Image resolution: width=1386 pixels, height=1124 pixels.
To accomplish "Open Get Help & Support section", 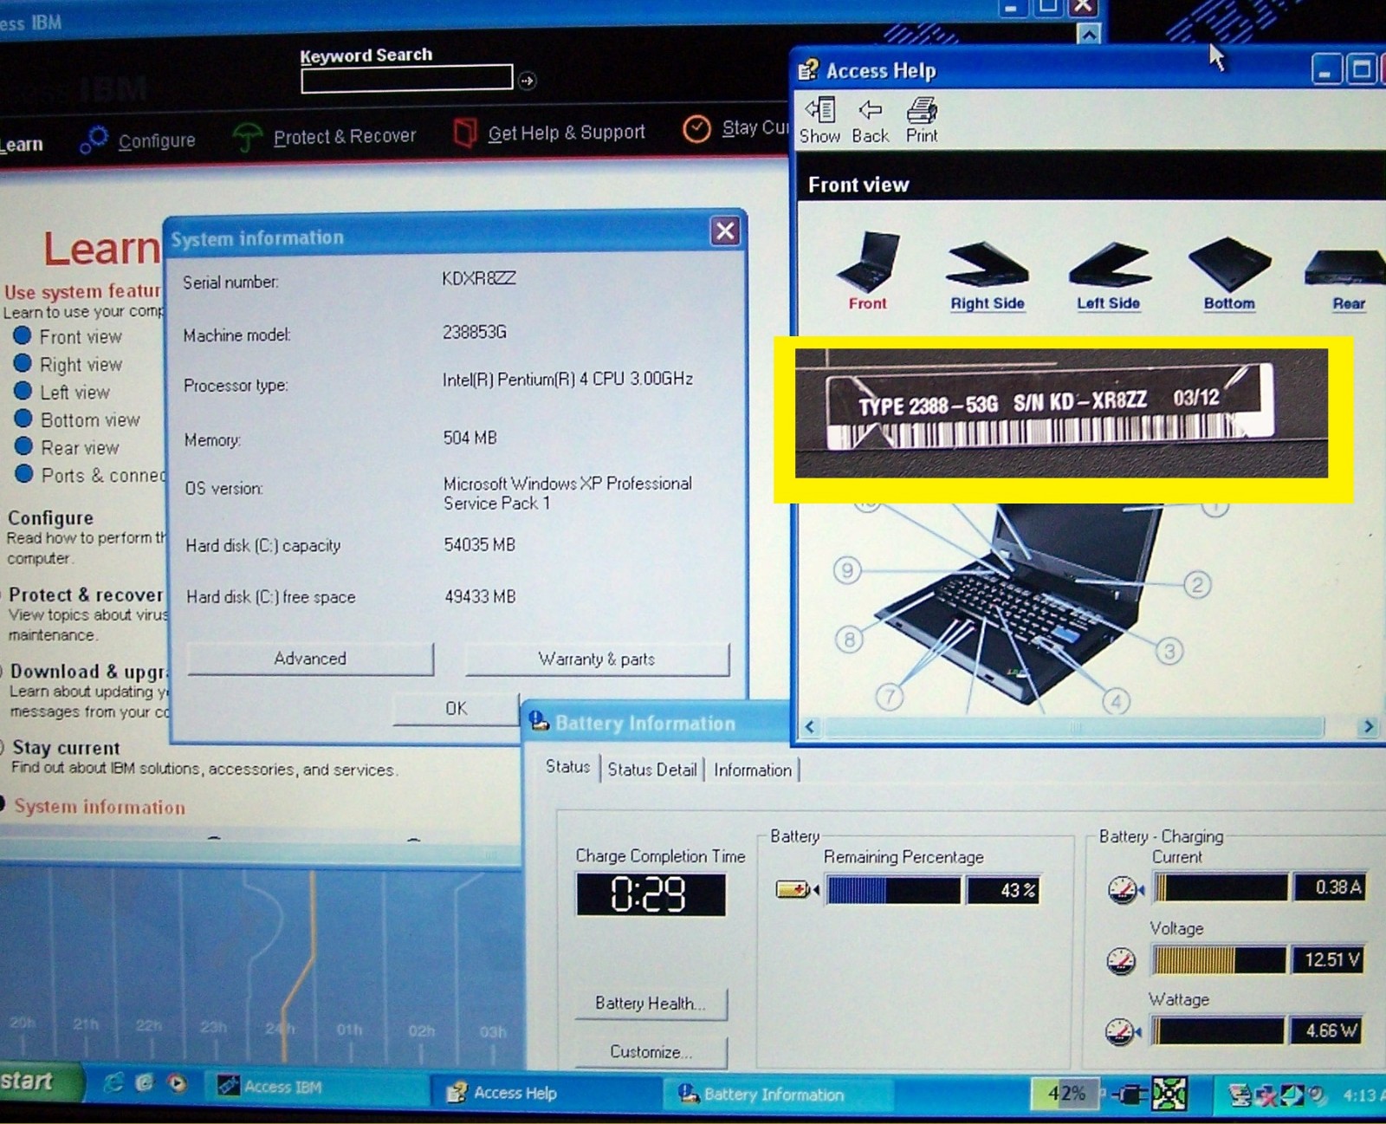I will pyautogui.click(x=549, y=133).
